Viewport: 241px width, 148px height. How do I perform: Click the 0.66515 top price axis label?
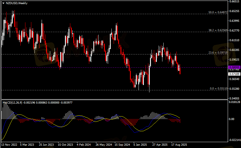(234, 1)
